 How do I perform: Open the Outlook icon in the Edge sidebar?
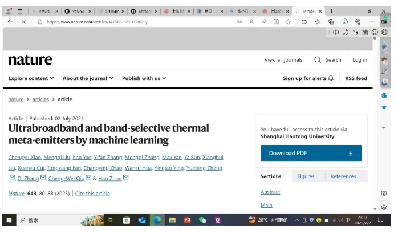click(384, 95)
